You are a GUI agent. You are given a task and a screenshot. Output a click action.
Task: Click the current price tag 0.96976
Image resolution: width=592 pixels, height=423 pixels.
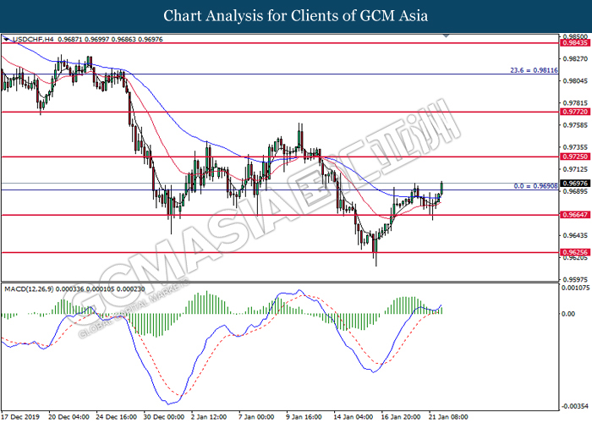pos(575,184)
